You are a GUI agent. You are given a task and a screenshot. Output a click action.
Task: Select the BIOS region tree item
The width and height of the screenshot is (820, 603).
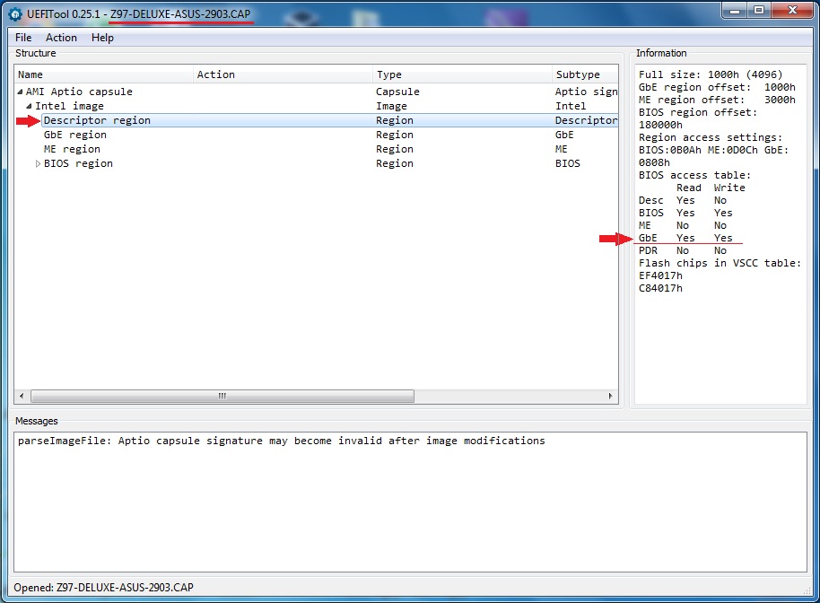point(78,163)
